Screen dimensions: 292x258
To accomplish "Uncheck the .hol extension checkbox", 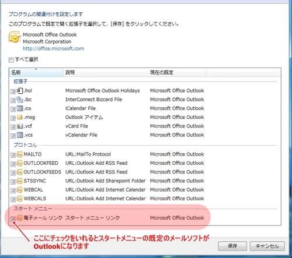I will [13, 91].
